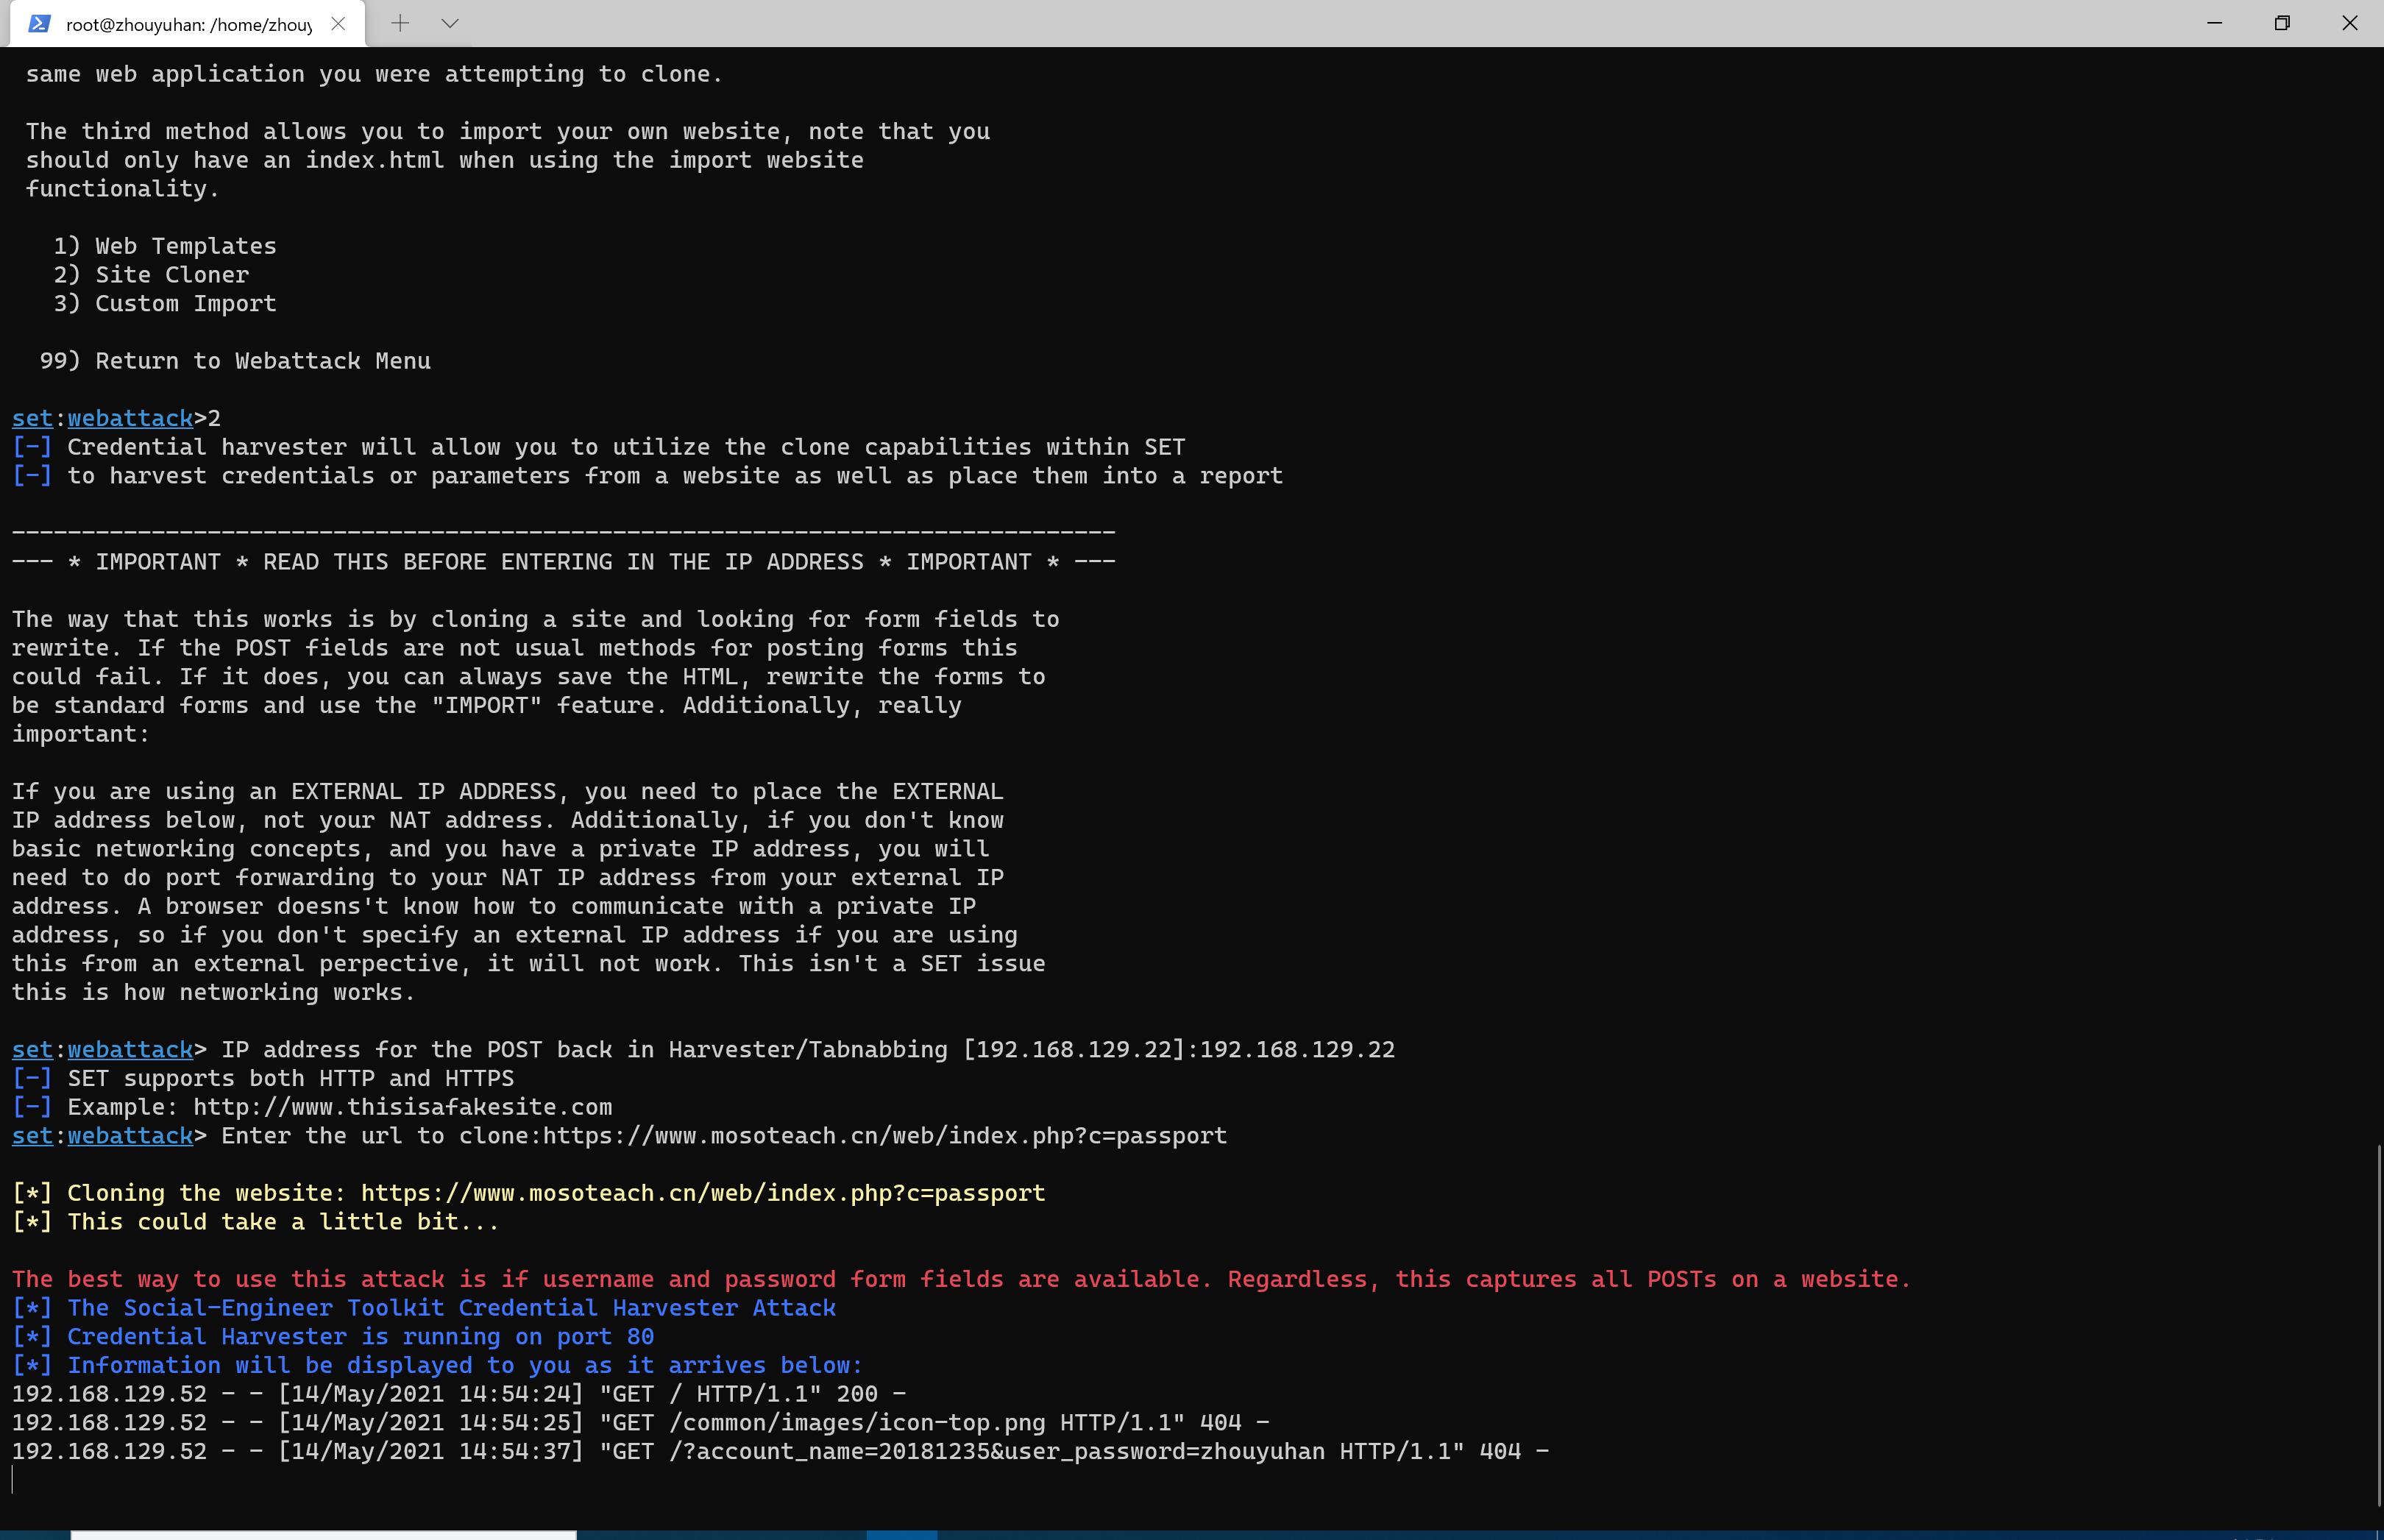Screen dimensions: 2384x1540
Task: Expand the new tab profile dropdown chevron
Action: [x=450, y=23]
